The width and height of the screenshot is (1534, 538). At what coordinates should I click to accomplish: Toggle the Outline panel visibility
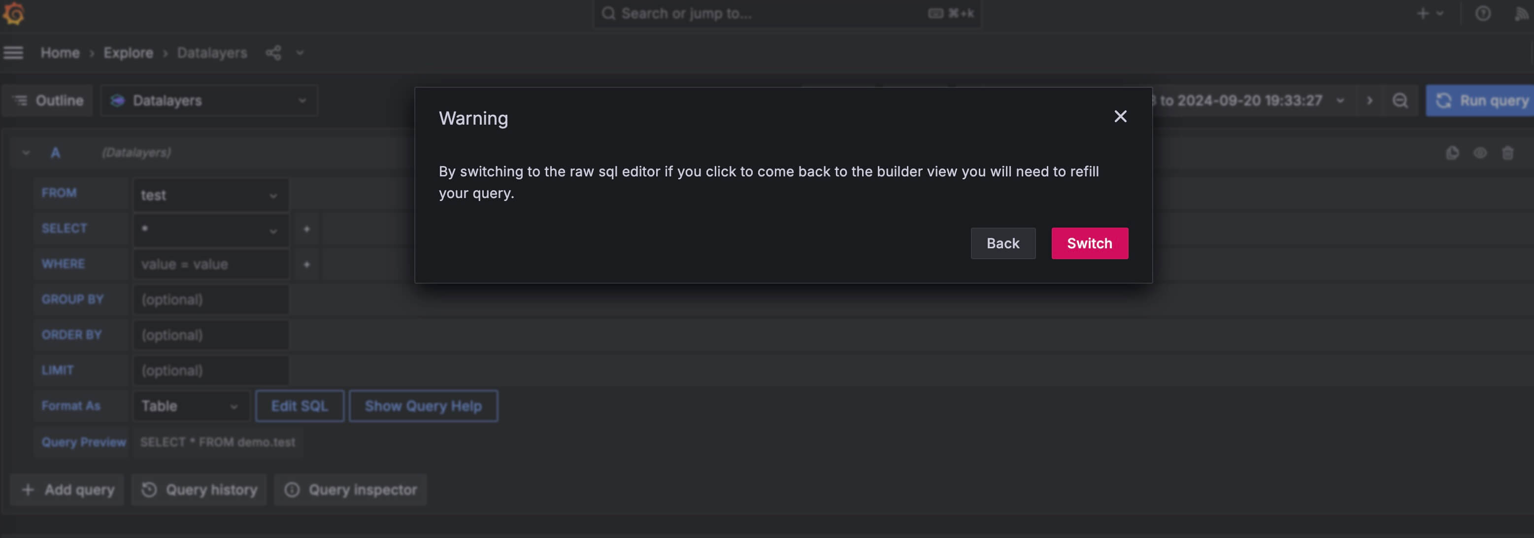pos(49,100)
